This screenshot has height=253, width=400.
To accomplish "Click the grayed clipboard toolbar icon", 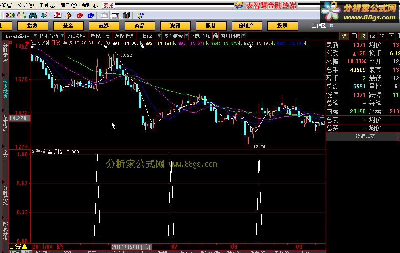I will pyautogui.click(x=104, y=15).
